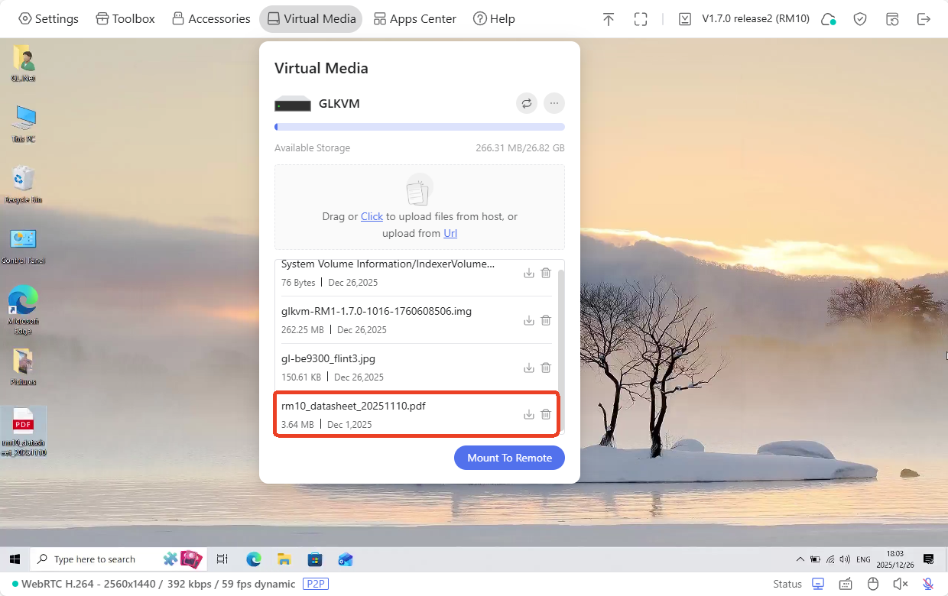Click the cloud connection status icon
This screenshot has width=948, height=596.
tap(828, 19)
